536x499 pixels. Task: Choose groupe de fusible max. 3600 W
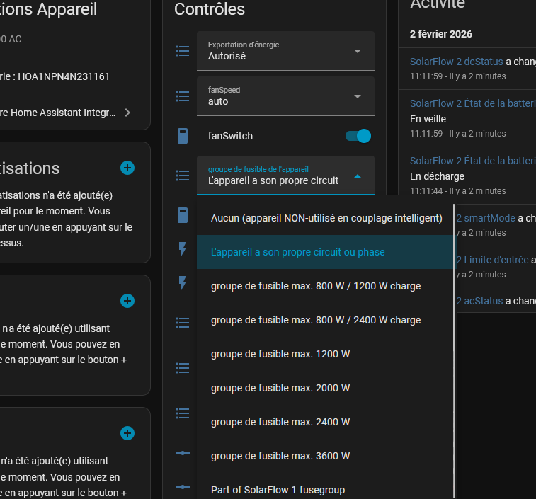pyautogui.click(x=280, y=456)
